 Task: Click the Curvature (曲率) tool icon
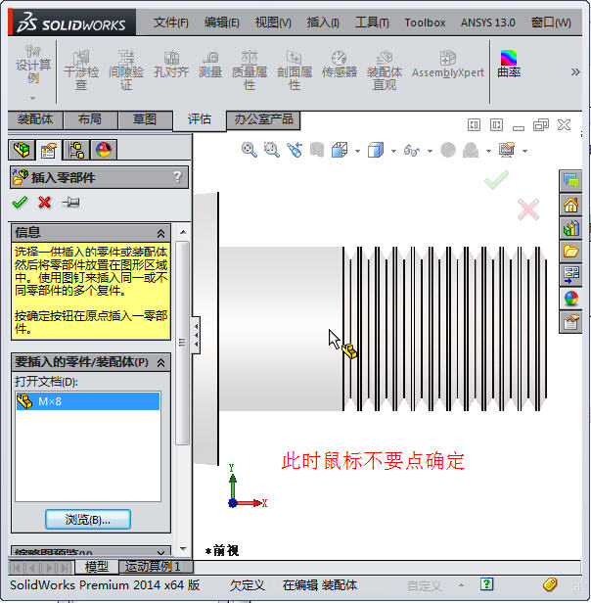(509, 66)
